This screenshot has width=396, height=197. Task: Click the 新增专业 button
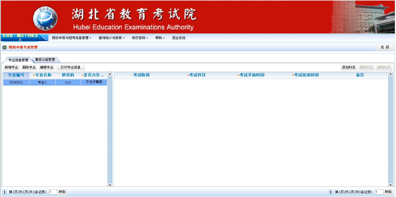point(12,67)
